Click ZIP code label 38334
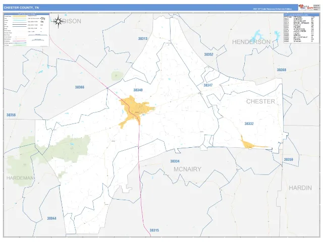 (175, 161)
